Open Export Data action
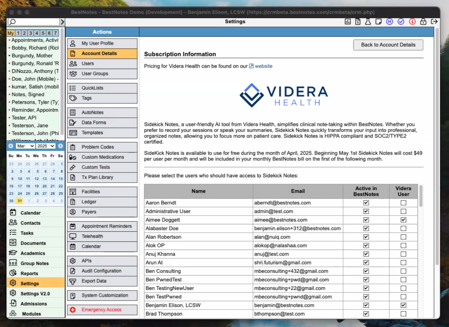Screen dimensions: 449x327 pyautogui.click(x=102, y=281)
